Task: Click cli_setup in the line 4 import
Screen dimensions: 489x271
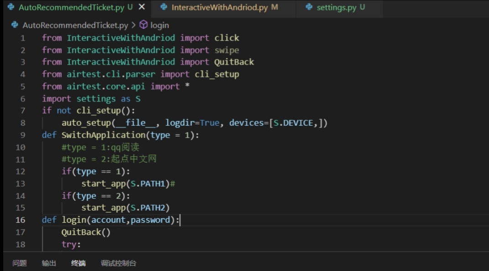Action: 217,74
